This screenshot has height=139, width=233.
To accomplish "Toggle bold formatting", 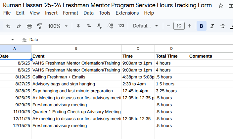I will click(x=201, y=26).
